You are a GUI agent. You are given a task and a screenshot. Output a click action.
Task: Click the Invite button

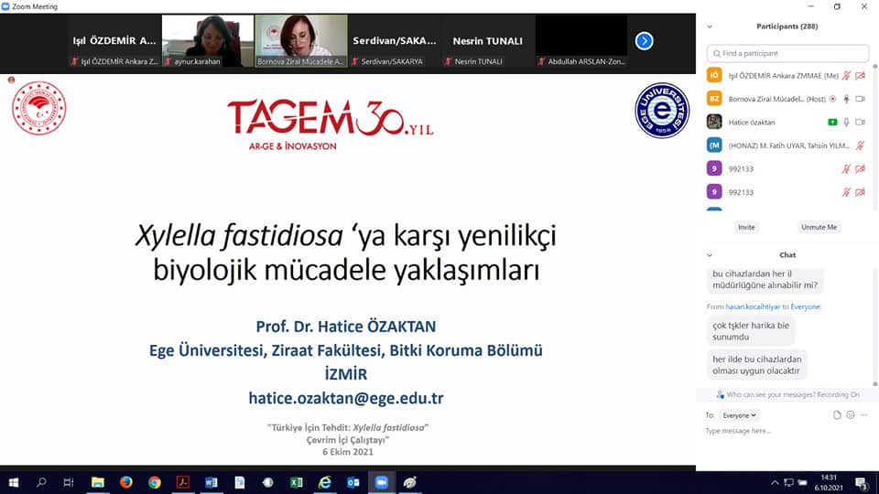(x=746, y=227)
